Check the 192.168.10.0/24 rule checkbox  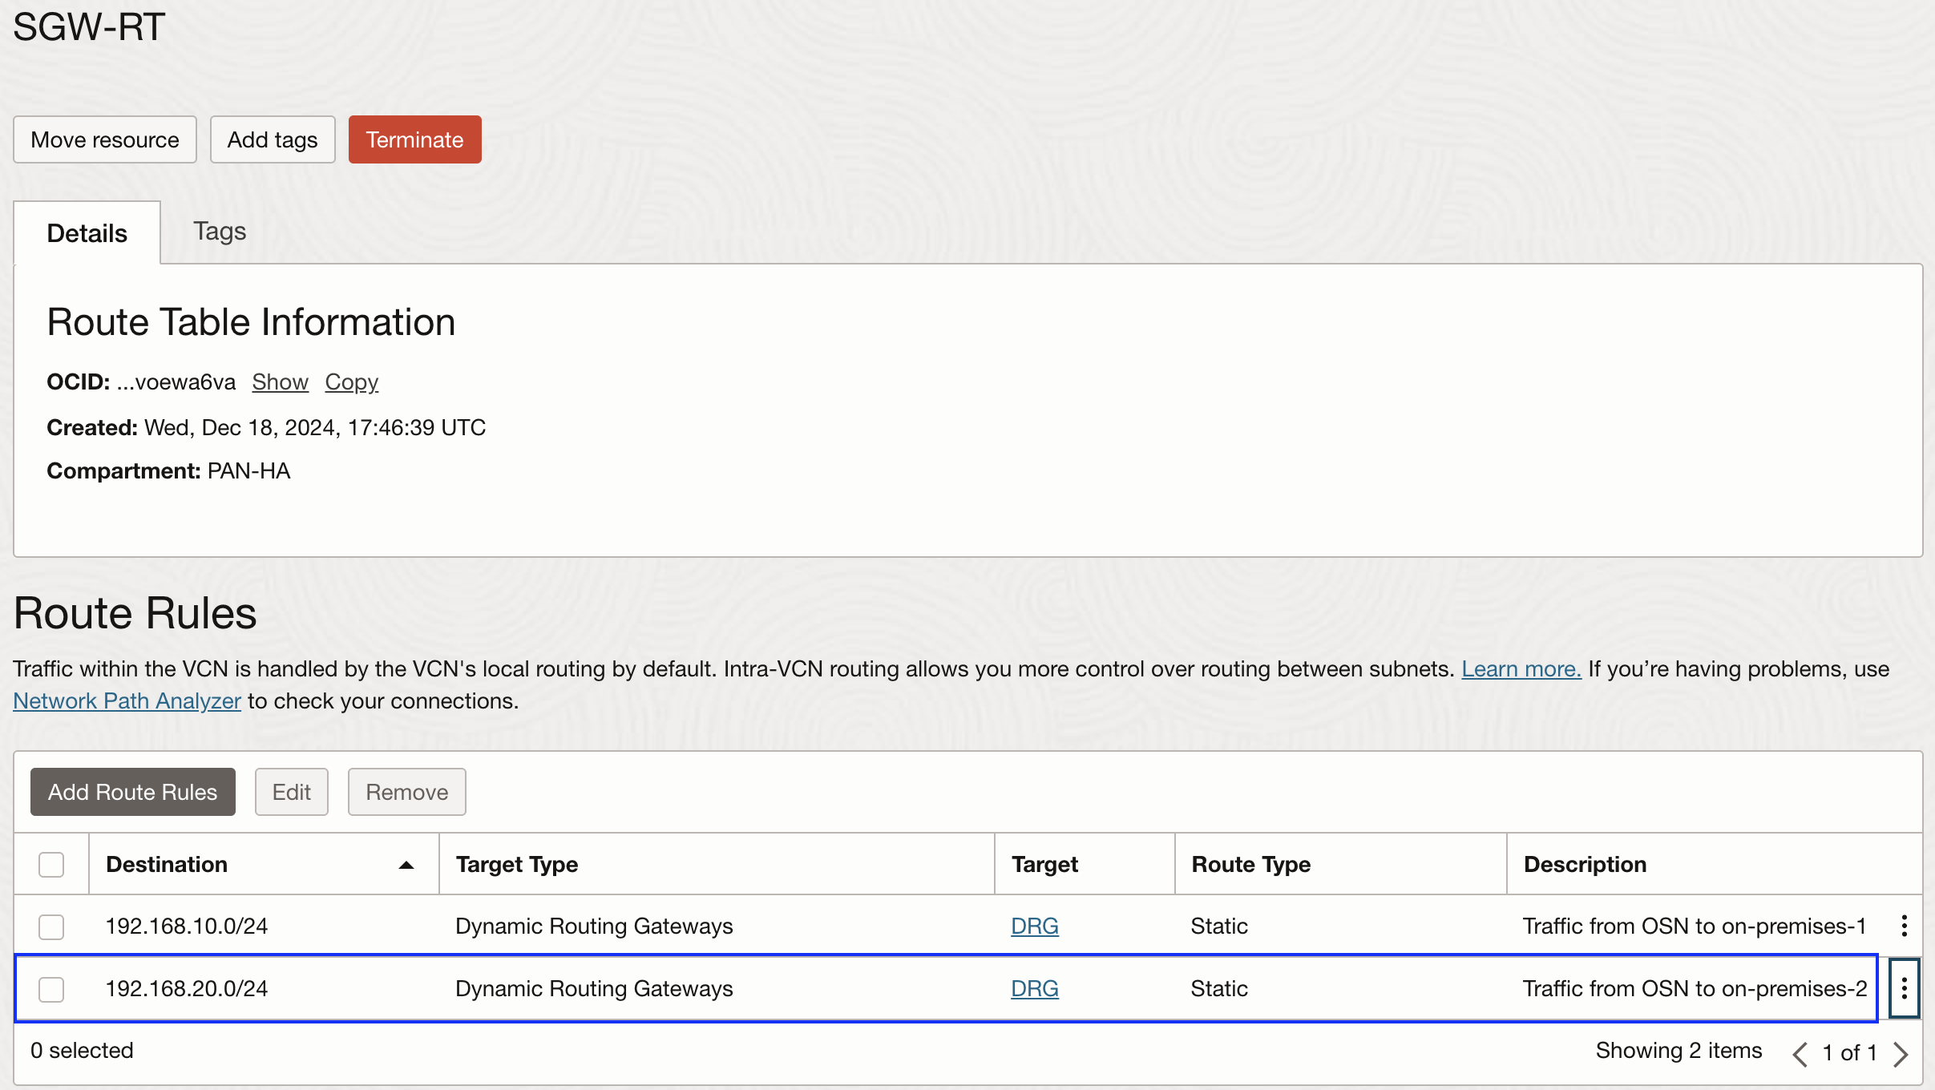(51, 926)
